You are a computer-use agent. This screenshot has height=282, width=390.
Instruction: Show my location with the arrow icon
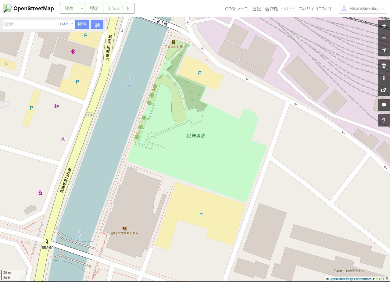pos(384,50)
